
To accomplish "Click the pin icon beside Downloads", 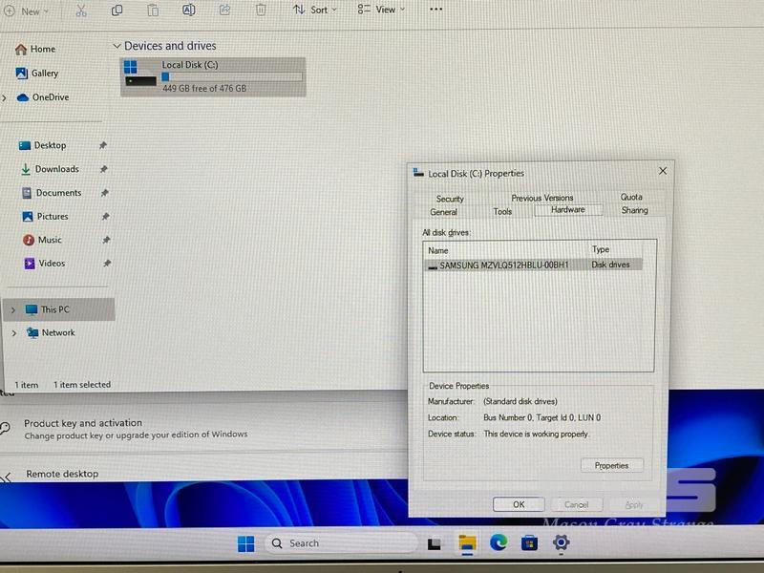I will (x=104, y=169).
